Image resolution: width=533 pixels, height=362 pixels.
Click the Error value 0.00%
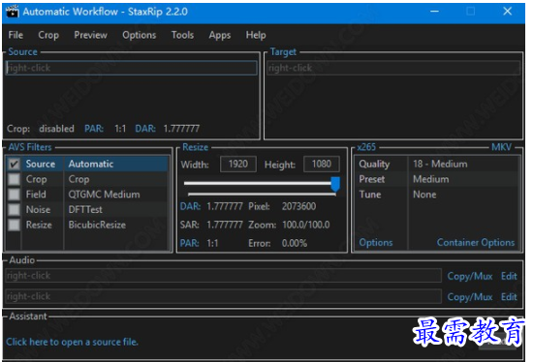[295, 244]
